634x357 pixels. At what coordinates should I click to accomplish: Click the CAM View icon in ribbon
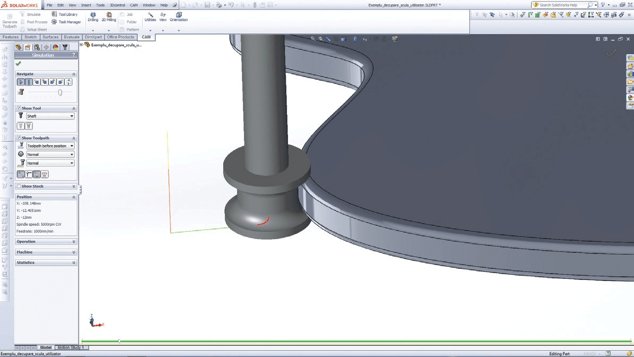pyautogui.click(x=163, y=16)
